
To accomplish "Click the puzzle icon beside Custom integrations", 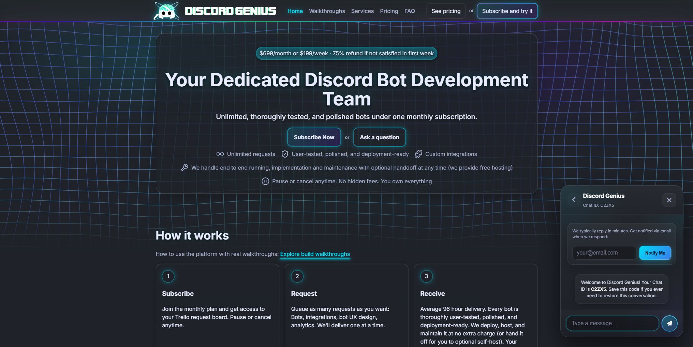I will (418, 154).
